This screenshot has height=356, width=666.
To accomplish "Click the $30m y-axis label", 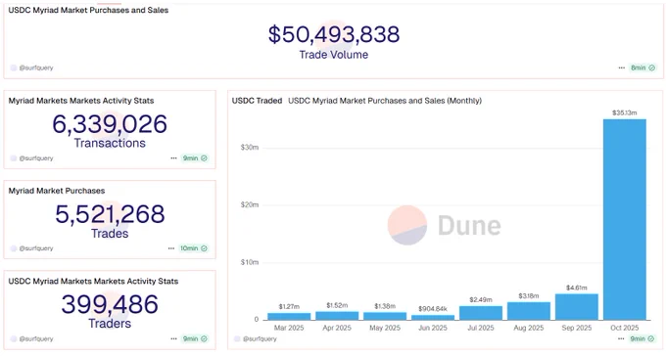I will coord(250,148).
